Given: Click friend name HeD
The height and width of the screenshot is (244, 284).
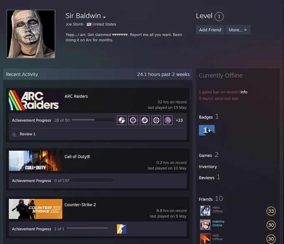Looking at the screenshot, I should [x=216, y=236].
